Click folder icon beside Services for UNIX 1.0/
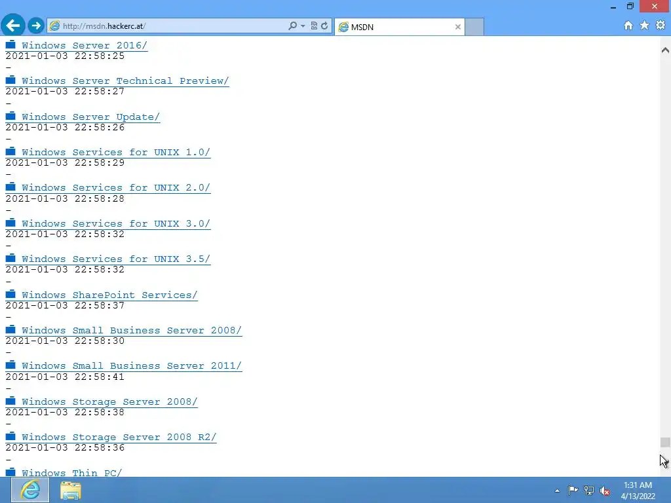The height and width of the screenshot is (503, 671). (x=10, y=151)
